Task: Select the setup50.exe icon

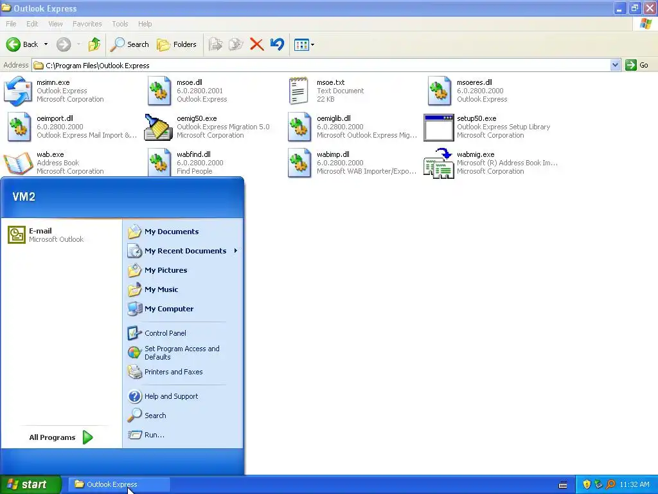Action: click(x=438, y=127)
